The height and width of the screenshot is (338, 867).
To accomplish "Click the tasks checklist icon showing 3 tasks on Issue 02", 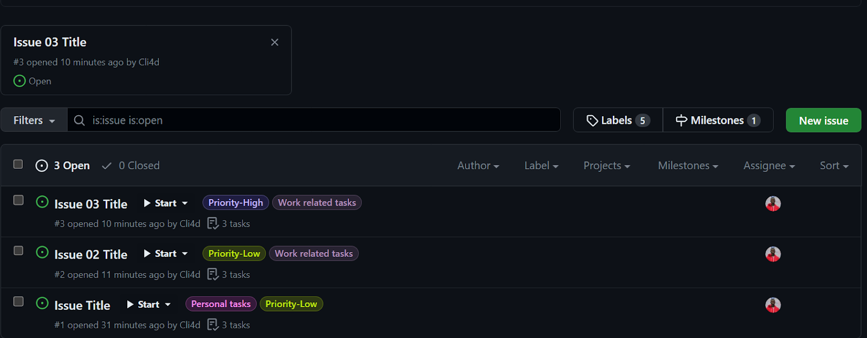I will tap(213, 274).
